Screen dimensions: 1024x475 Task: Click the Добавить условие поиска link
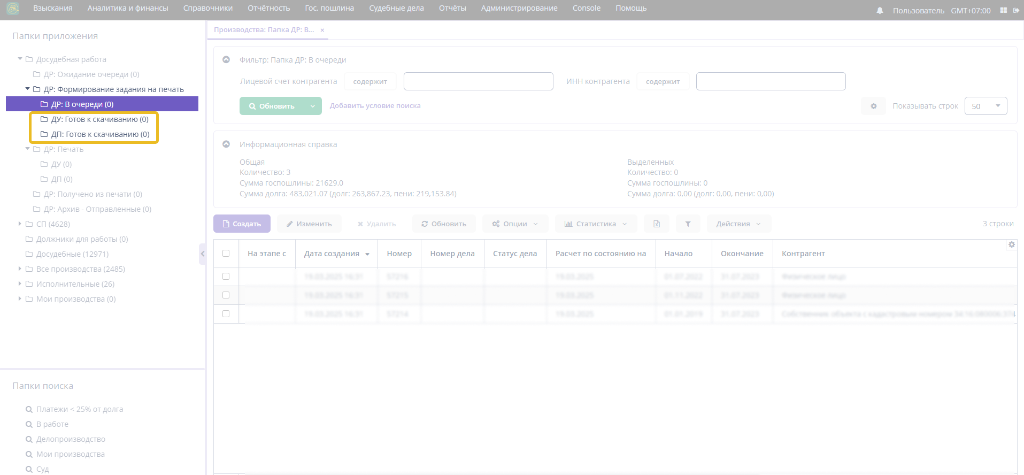(x=375, y=106)
